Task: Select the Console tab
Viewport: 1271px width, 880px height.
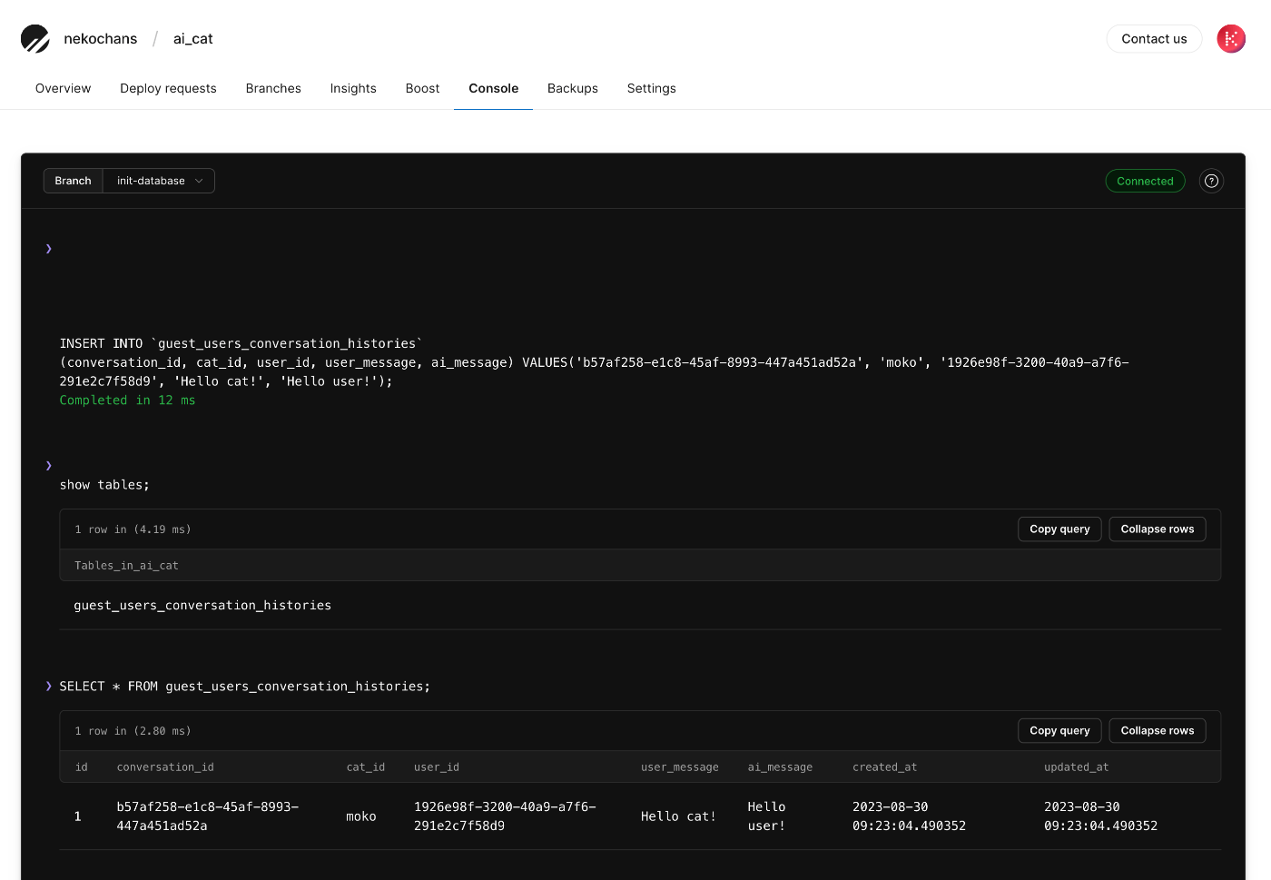Action: (x=493, y=88)
